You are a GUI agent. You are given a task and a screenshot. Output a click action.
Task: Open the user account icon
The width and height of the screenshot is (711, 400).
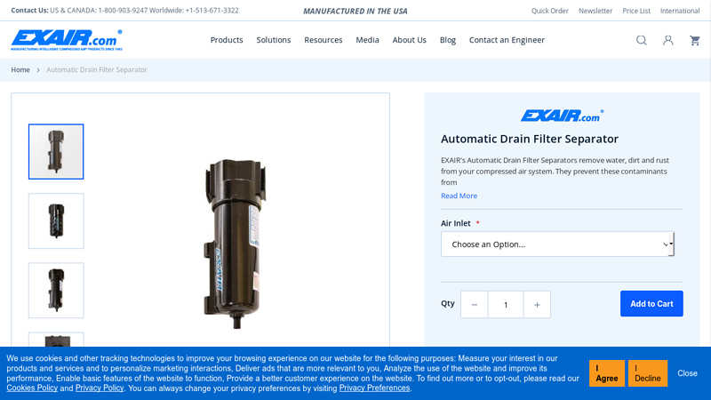(668, 40)
